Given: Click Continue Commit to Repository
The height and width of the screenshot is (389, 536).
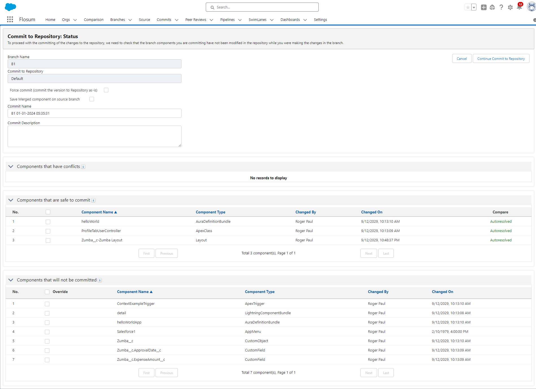Looking at the screenshot, I should pyautogui.click(x=501, y=58).
